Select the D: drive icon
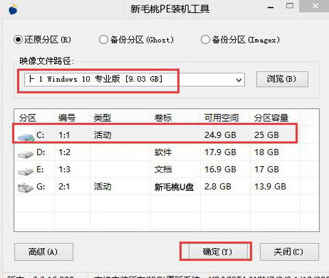The height and width of the screenshot is (278, 329). pyautogui.click(x=25, y=154)
